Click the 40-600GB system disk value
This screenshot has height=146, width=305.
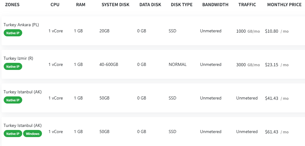[109, 65]
